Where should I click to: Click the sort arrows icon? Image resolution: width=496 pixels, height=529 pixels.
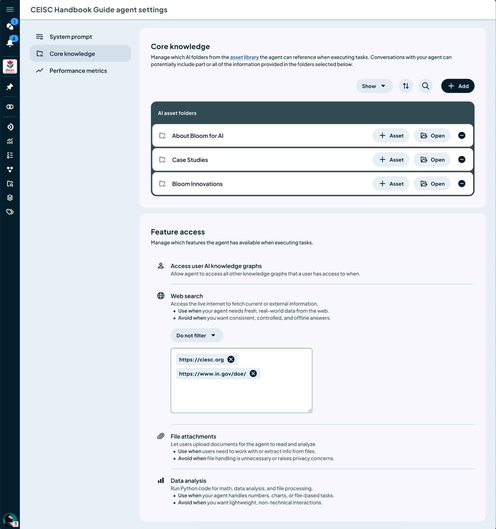pos(406,86)
